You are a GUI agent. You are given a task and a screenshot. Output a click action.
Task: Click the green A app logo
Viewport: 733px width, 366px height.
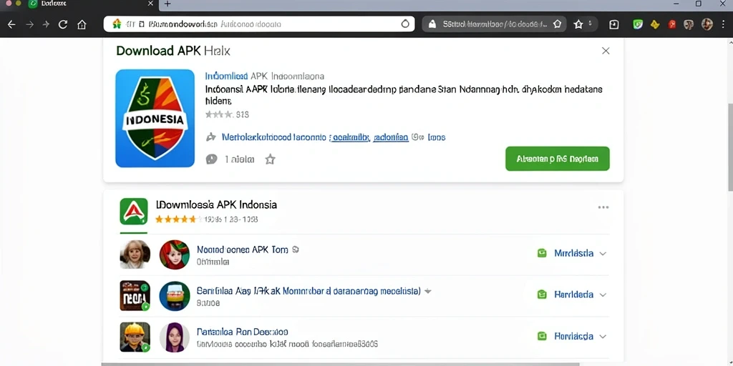[x=134, y=212]
